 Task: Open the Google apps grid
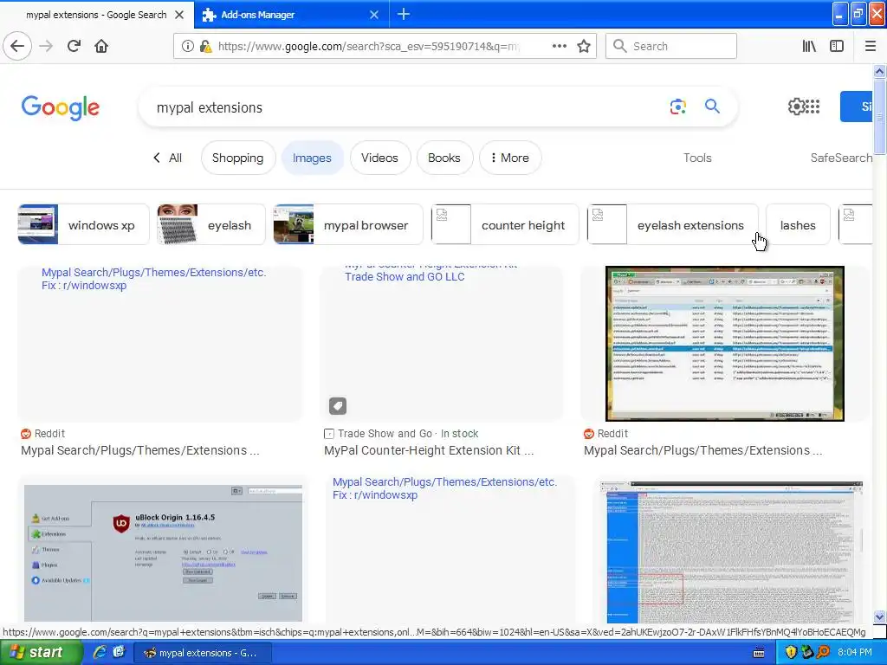[x=813, y=107]
